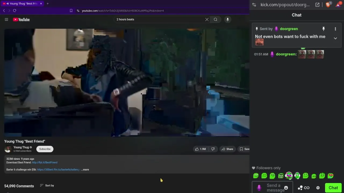Open the Brave Shields lion icon
Image resolution: width=344 pixels, height=193 pixels.
[x=328, y=5]
